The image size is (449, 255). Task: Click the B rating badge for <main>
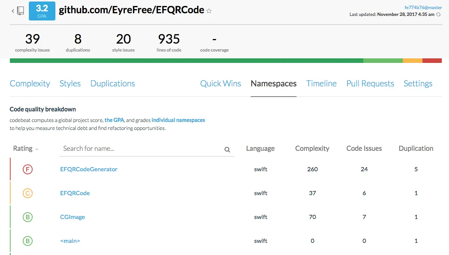[27, 241]
